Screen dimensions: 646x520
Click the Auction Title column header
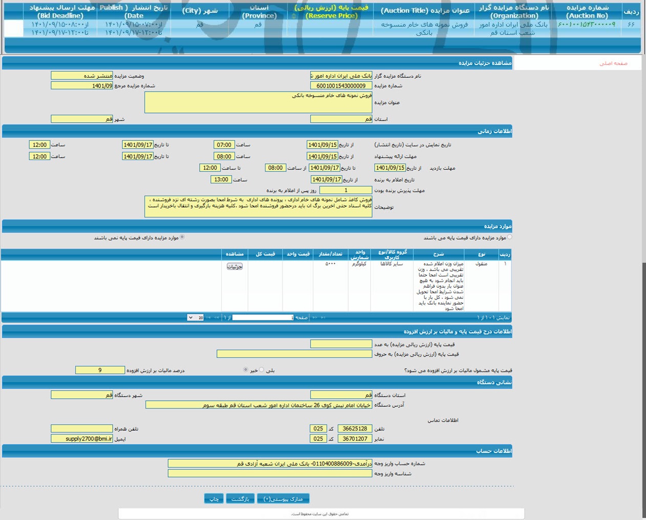(425, 11)
